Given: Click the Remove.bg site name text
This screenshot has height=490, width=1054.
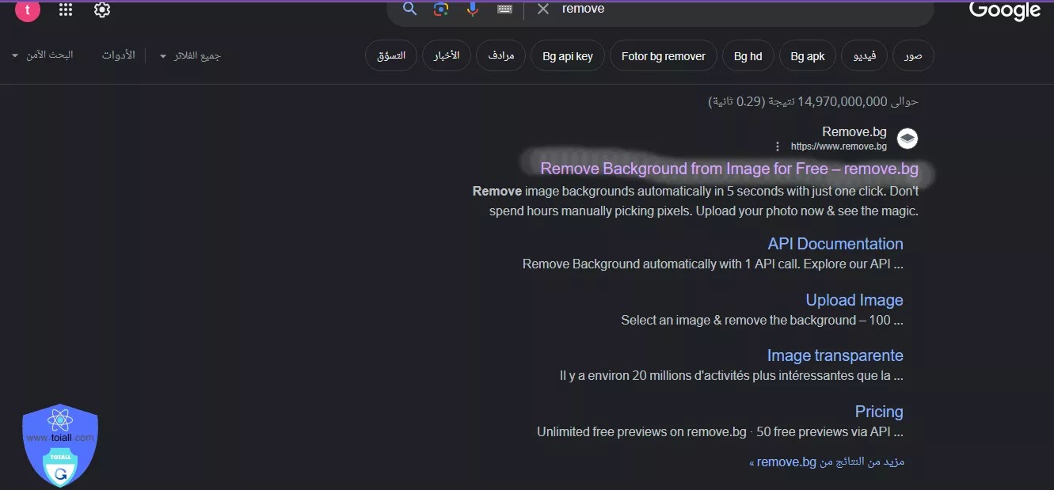Looking at the screenshot, I should pos(854,132).
